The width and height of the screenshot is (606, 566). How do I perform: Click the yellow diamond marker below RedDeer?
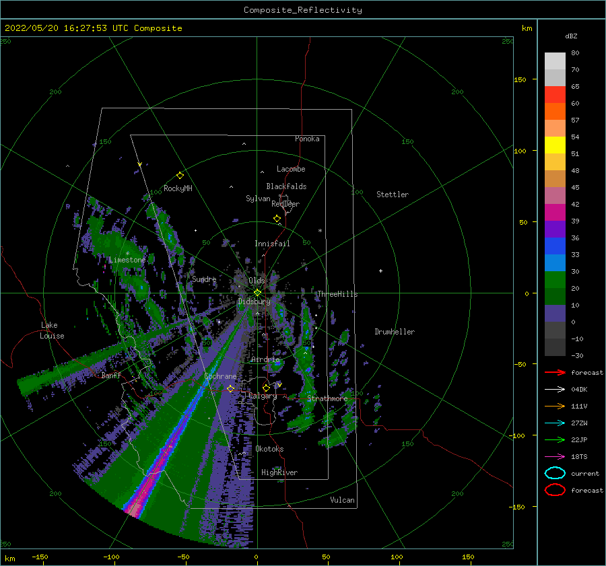click(x=277, y=219)
